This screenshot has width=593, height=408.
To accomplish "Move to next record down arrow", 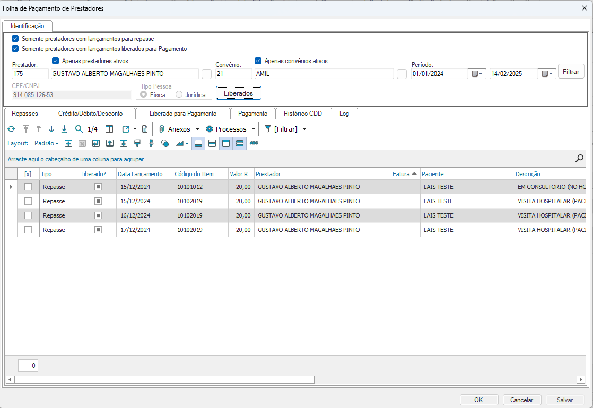I will (51, 129).
